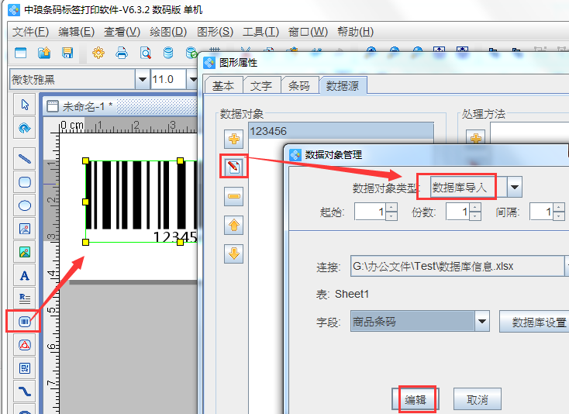Screen dimensions: 569x414
Task: Open the 微软雅黑 font name dropdown
Action: coord(142,79)
